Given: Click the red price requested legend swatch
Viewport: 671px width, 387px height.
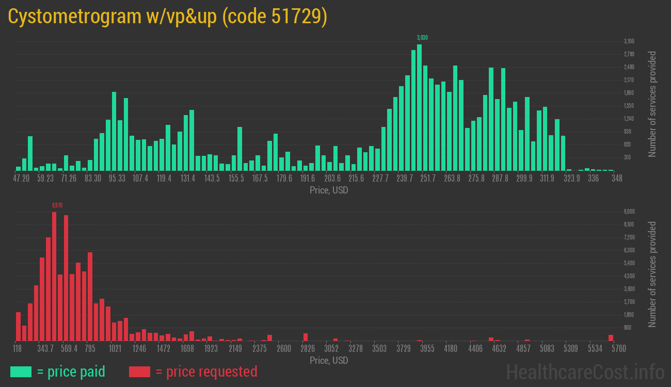Looking at the screenshot, I should point(139,372).
